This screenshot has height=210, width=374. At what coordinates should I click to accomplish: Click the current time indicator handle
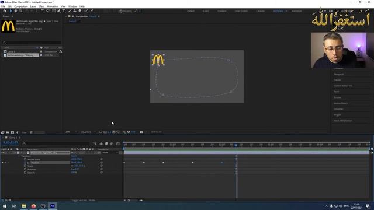click(x=236, y=145)
